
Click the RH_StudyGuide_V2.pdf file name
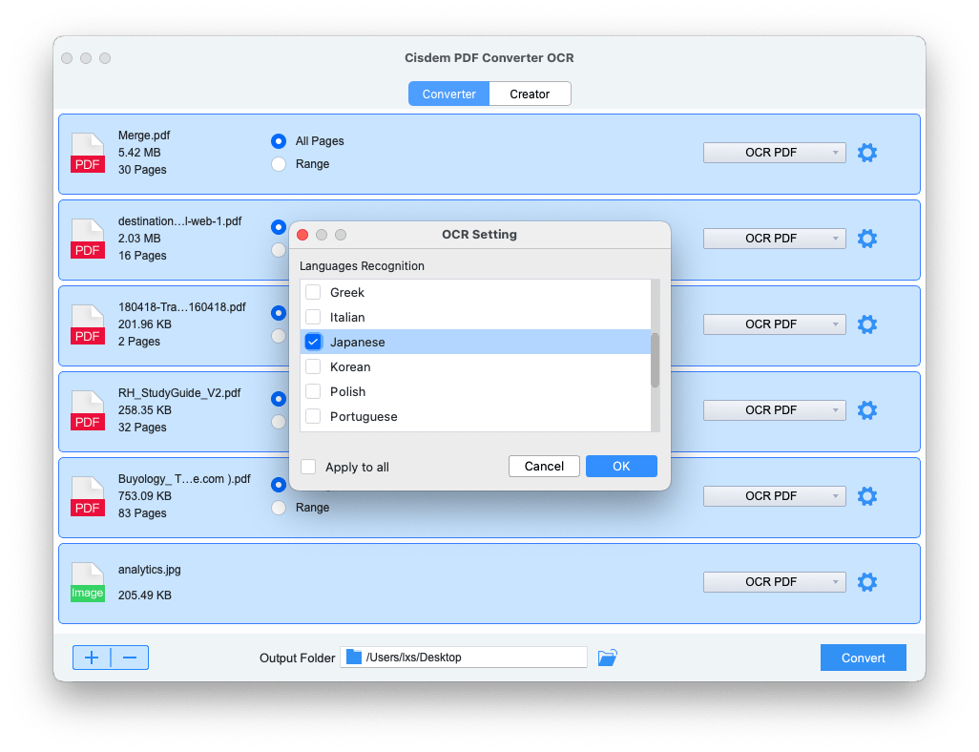179,393
